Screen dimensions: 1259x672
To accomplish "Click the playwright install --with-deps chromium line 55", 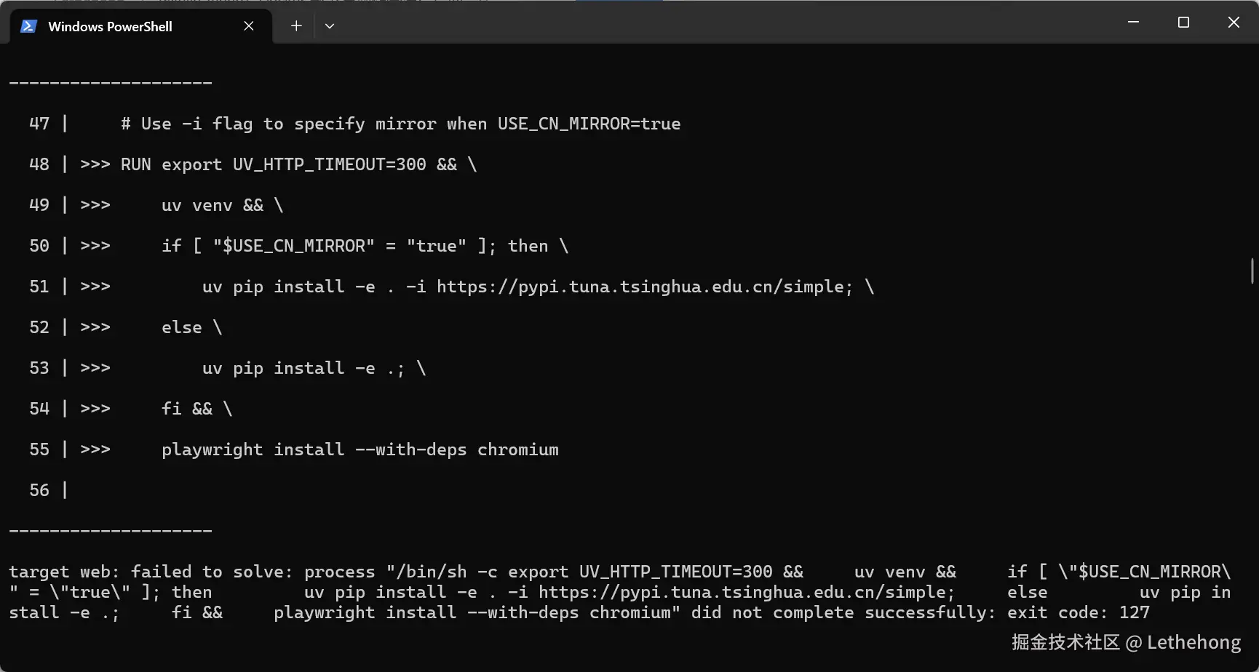I will click(x=360, y=449).
